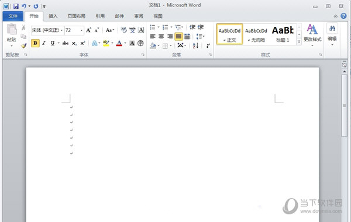
Task: Apply the 标题 1 Heading style
Action: pos(283,34)
